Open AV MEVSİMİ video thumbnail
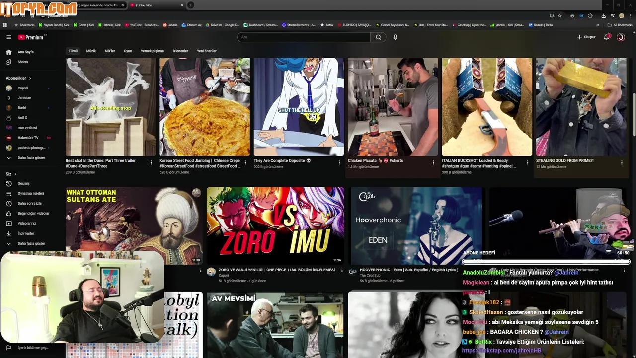The width and height of the screenshot is (636, 358). (275, 325)
